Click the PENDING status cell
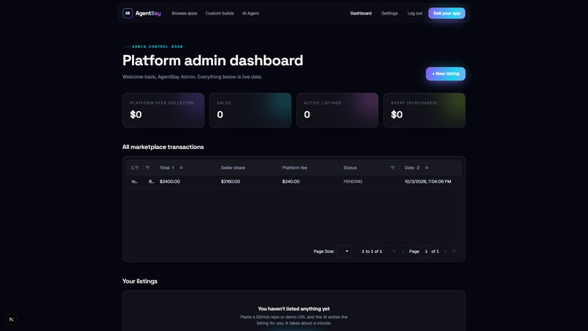 (x=353, y=181)
